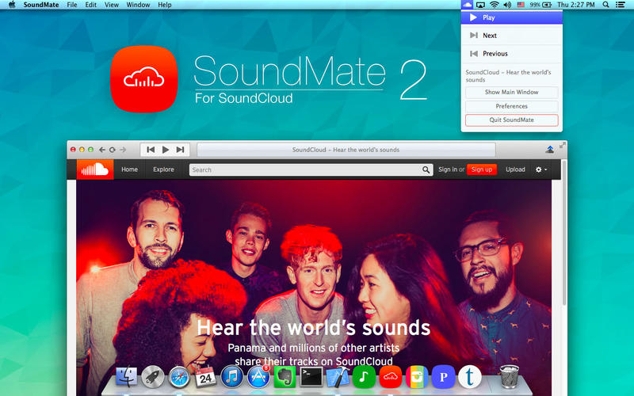Image resolution: width=634 pixels, height=396 pixels.
Task: Open Calendar showing 24 in Dock
Action: click(205, 377)
